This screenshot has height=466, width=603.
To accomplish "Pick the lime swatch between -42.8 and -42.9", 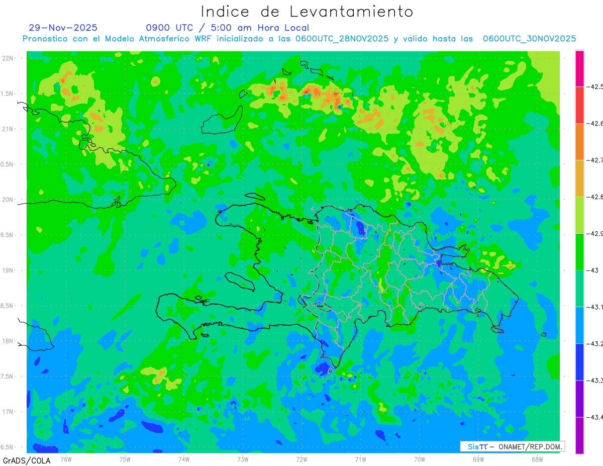I will click(x=579, y=215).
